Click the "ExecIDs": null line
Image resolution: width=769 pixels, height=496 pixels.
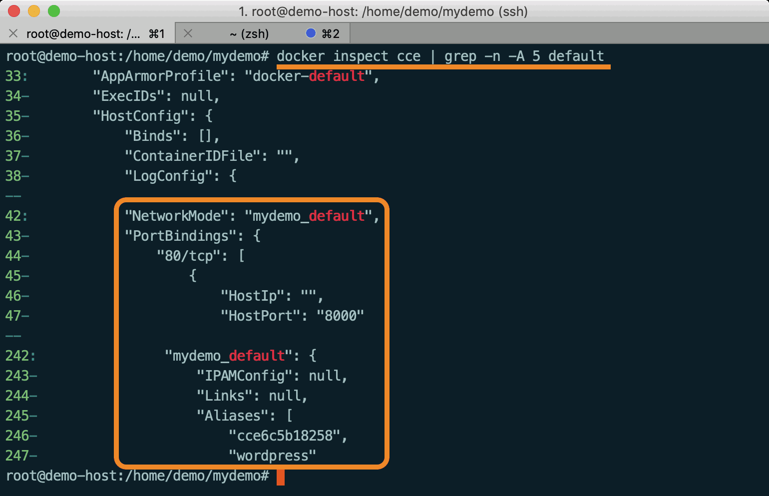(x=156, y=96)
